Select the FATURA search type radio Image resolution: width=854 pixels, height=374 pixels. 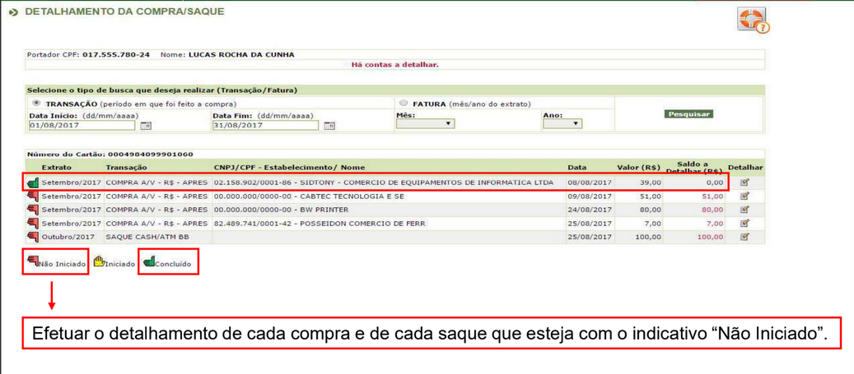tap(404, 103)
